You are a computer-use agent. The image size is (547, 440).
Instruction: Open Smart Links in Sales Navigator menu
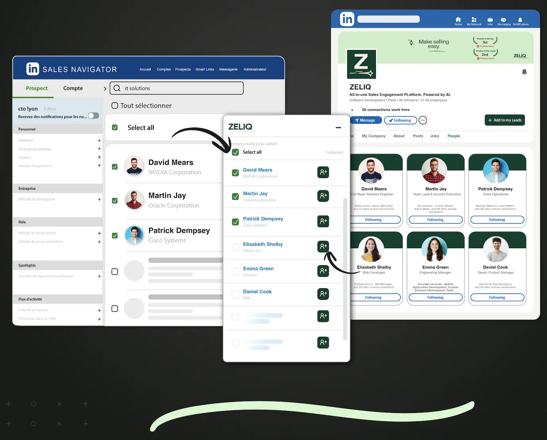tap(205, 69)
